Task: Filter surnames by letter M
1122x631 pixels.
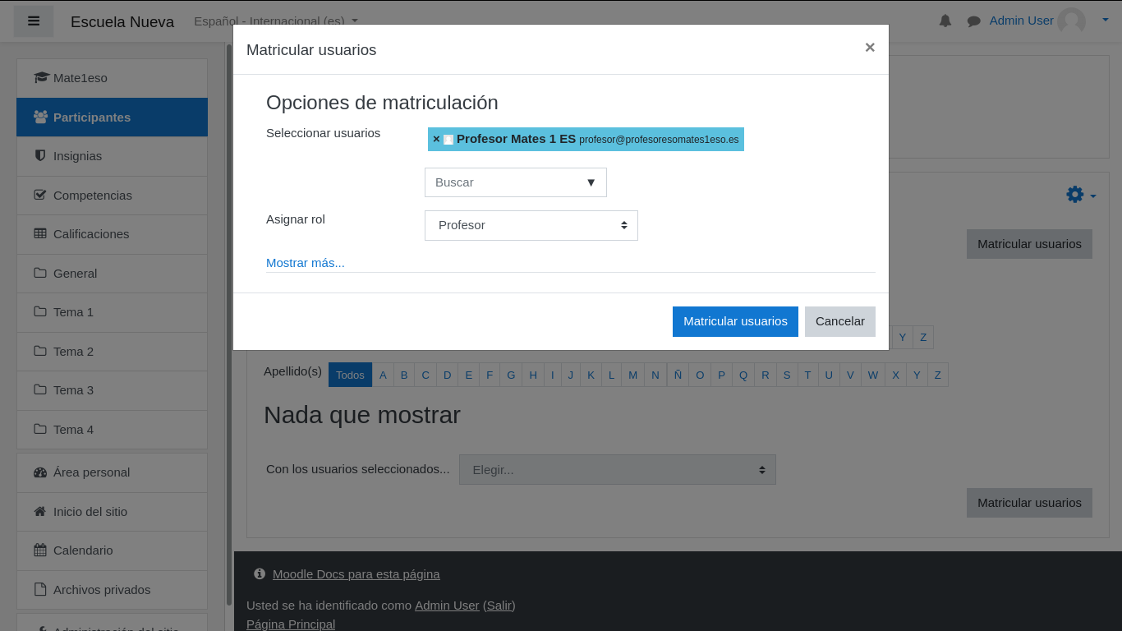Action: click(632, 375)
